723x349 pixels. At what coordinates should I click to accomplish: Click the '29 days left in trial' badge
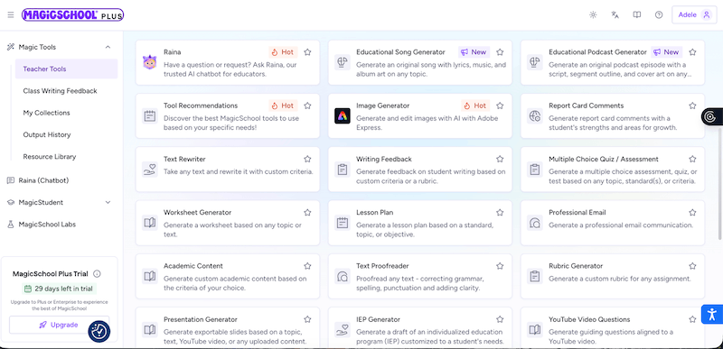tap(59, 289)
